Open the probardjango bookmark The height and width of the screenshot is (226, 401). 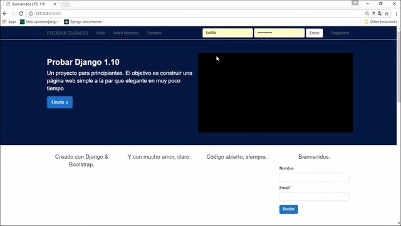[x=39, y=22]
